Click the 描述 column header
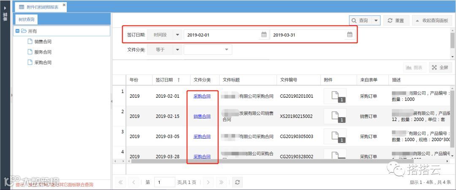Screen dimensions: 456x190 click(419, 80)
